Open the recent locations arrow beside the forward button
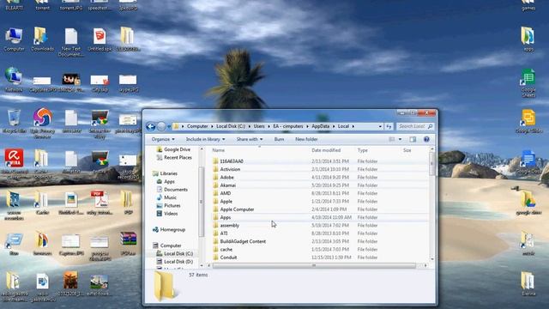Screen dimensions: 549x309 tap(169, 126)
